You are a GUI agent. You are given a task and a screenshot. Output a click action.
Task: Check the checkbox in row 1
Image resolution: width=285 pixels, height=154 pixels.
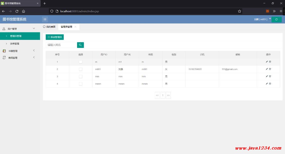coord(81,62)
